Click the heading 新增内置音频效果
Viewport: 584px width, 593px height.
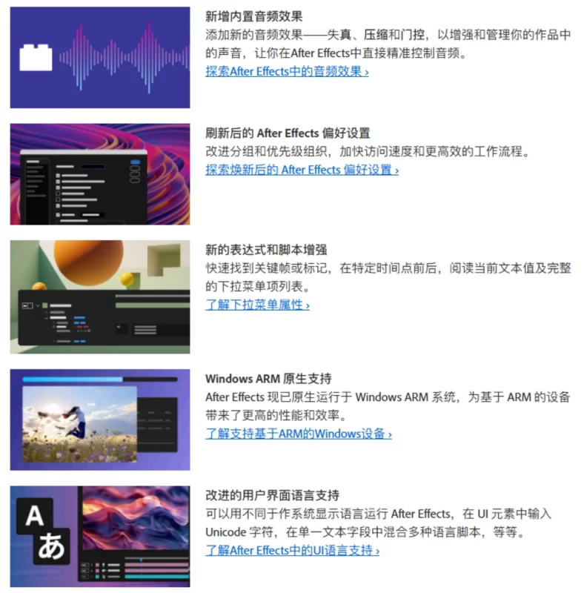(253, 16)
